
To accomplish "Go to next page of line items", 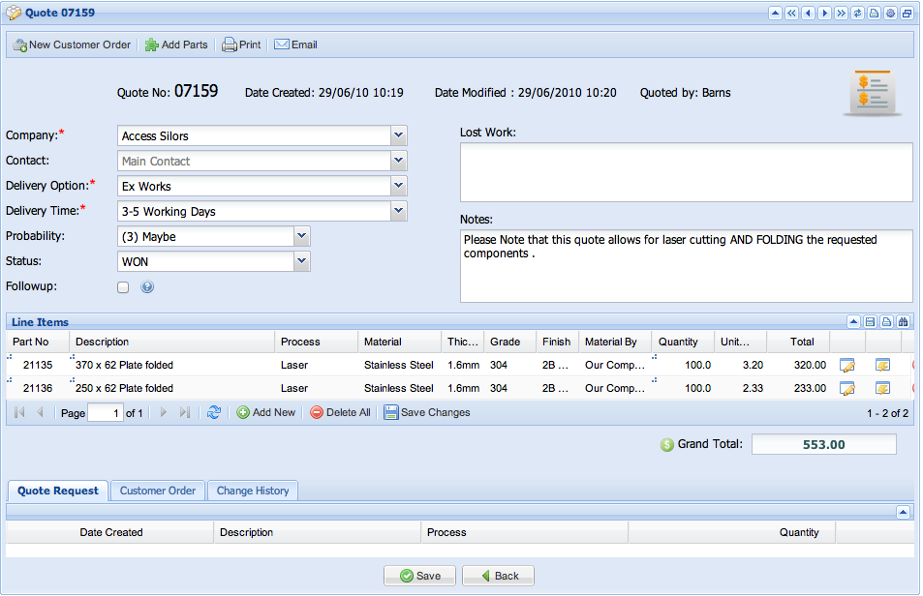I will pos(164,412).
